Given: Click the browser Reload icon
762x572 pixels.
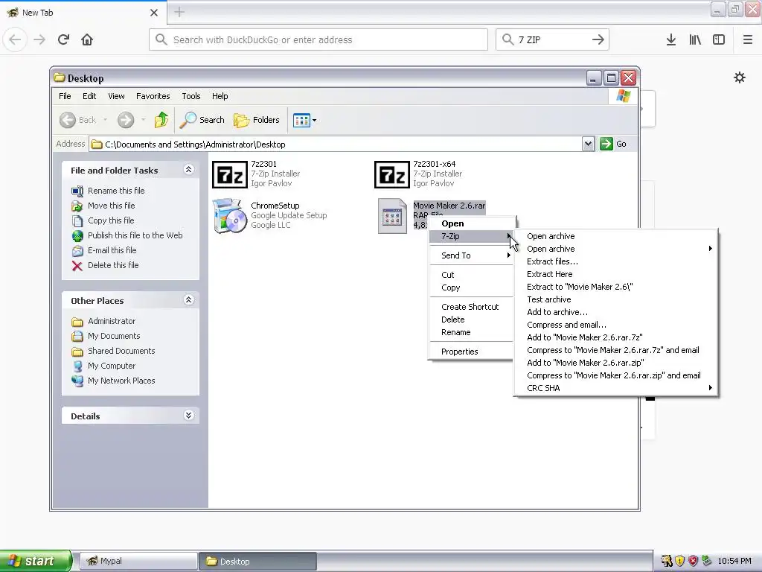Looking at the screenshot, I should pyautogui.click(x=63, y=39).
